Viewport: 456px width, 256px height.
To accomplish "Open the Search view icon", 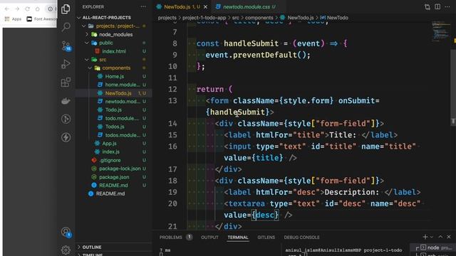I will pyautogui.click(x=66, y=27).
